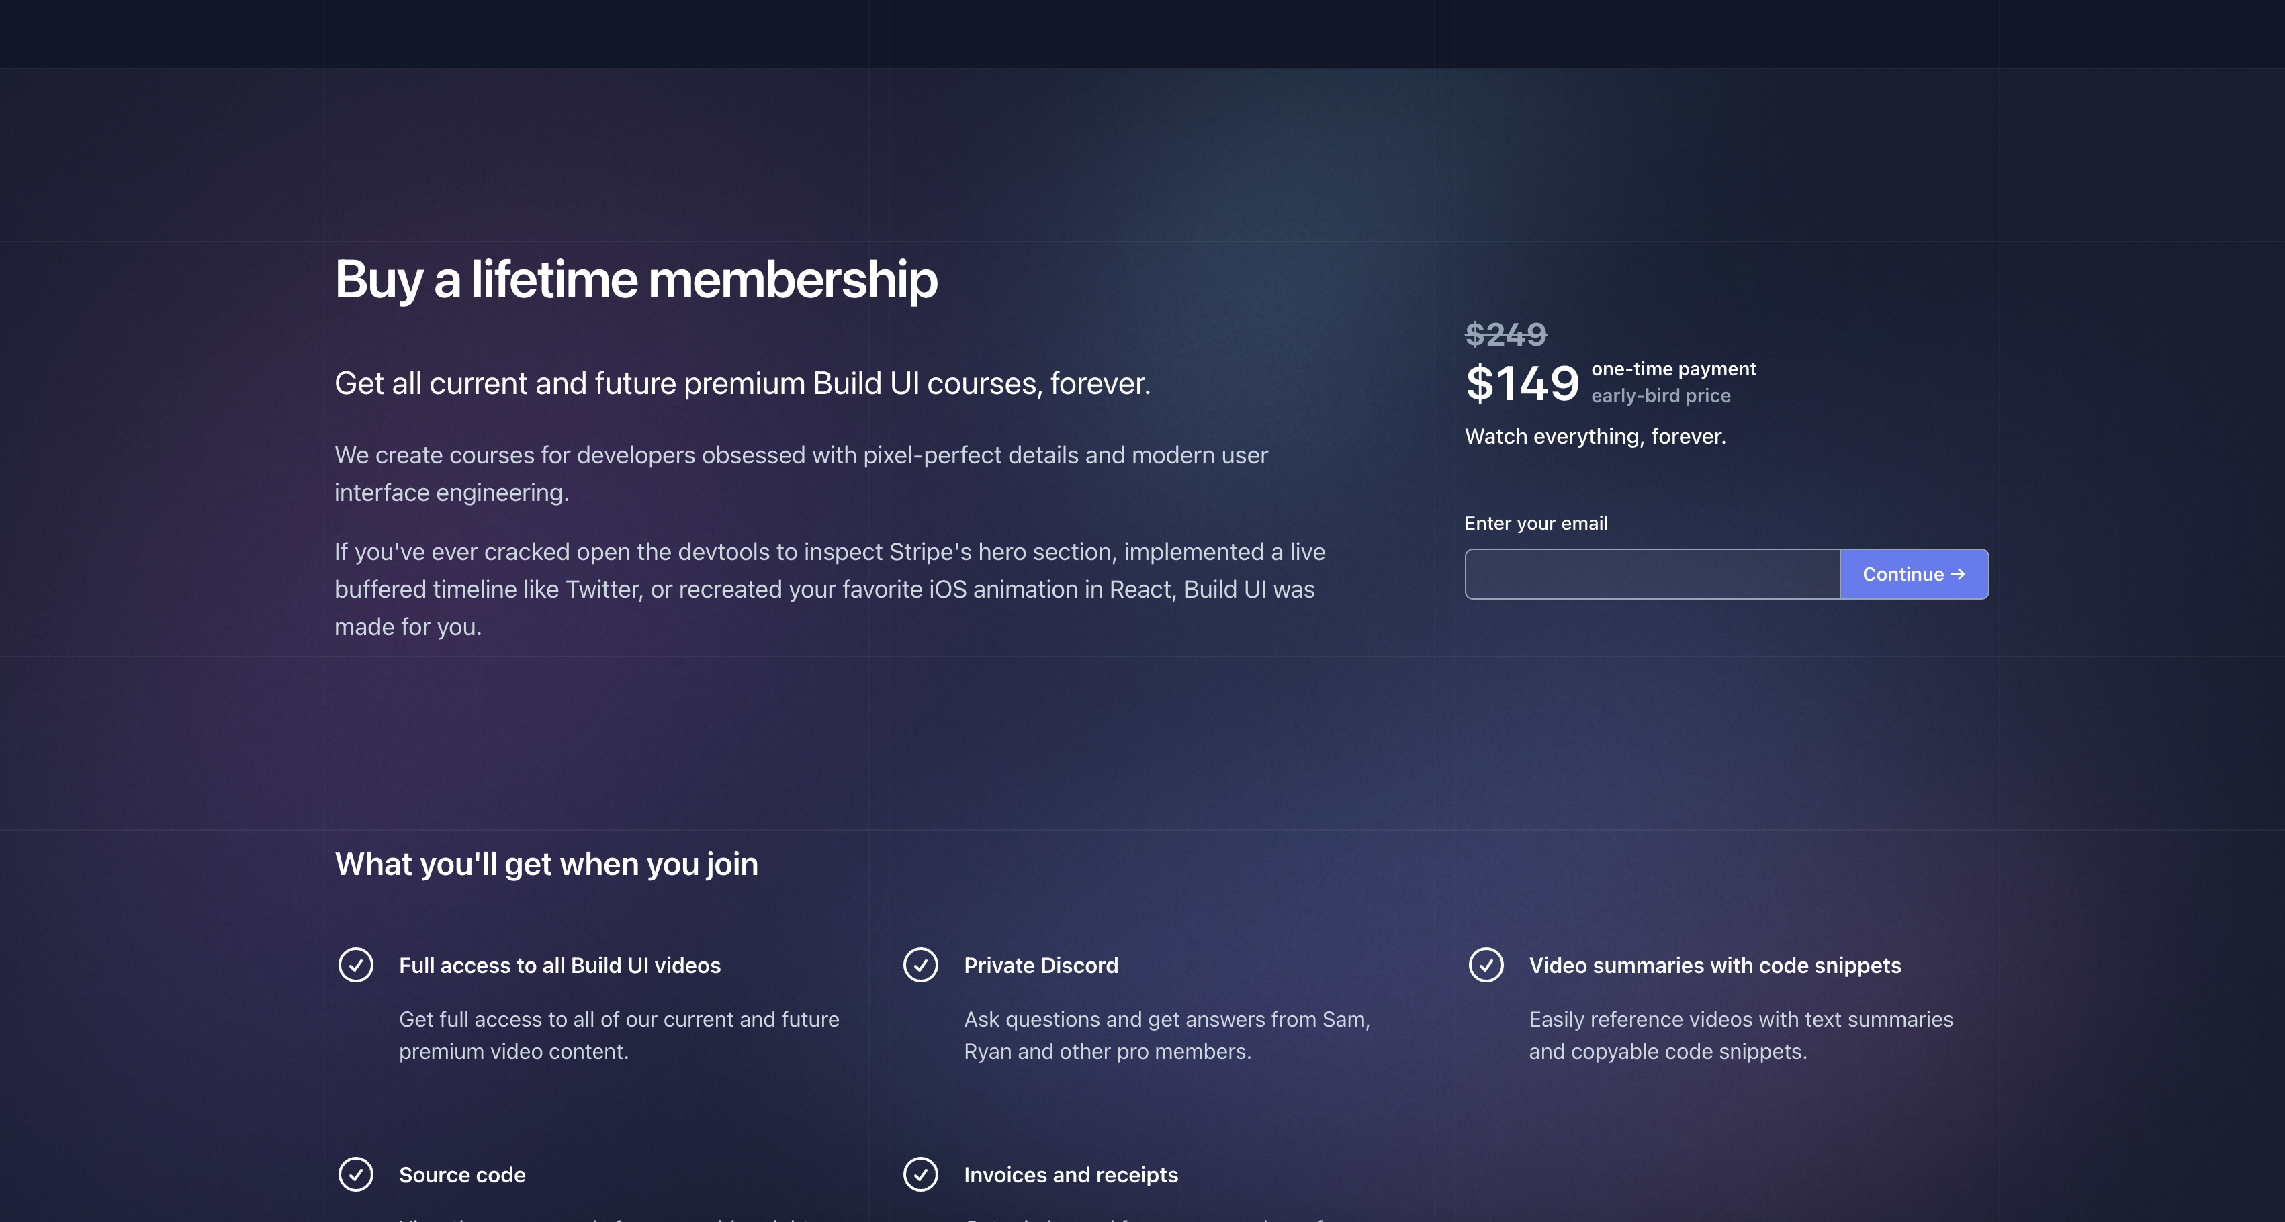Screen dimensions: 2285x1222
Task: Click the checkmark icon next to Private Discord
Action: pos(921,965)
